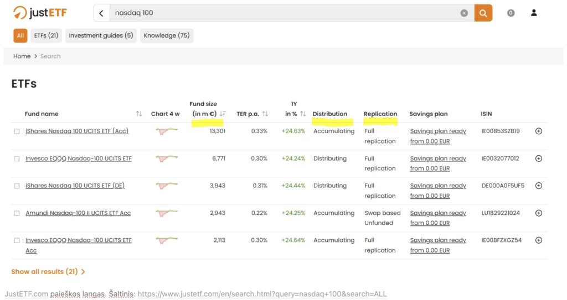
Task: Select checkbox for Invesco EQQQ Nasdaq-100 distributing ETF
Action: click(x=17, y=159)
